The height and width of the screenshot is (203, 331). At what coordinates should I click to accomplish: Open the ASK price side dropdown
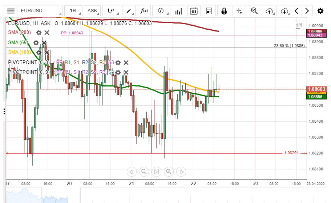(x=93, y=11)
